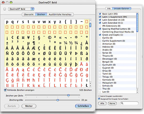Toggle Fehlende Zeichen anzeigen checkbox
Image resolution: width=144 pixels, height=114 pixels.
(5, 90)
